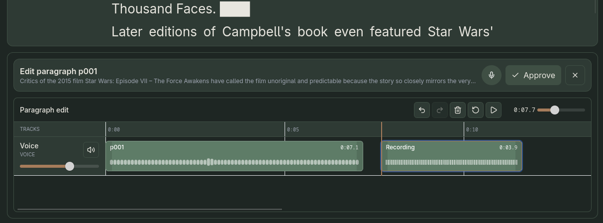Viewport: 603px width, 223px height.
Task: Click the 0:00 timeline ruler mark
Action: pos(114,129)
